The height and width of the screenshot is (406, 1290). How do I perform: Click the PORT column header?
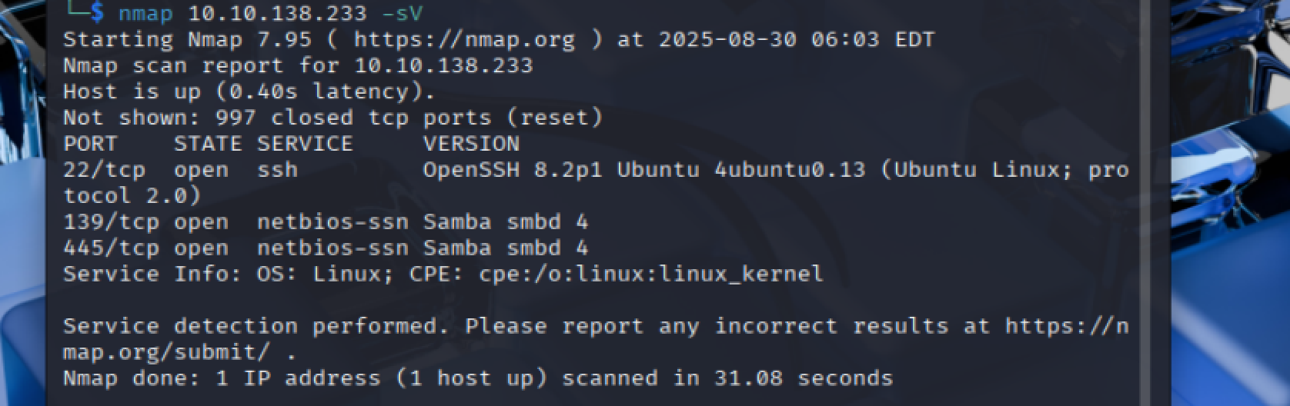89,144
